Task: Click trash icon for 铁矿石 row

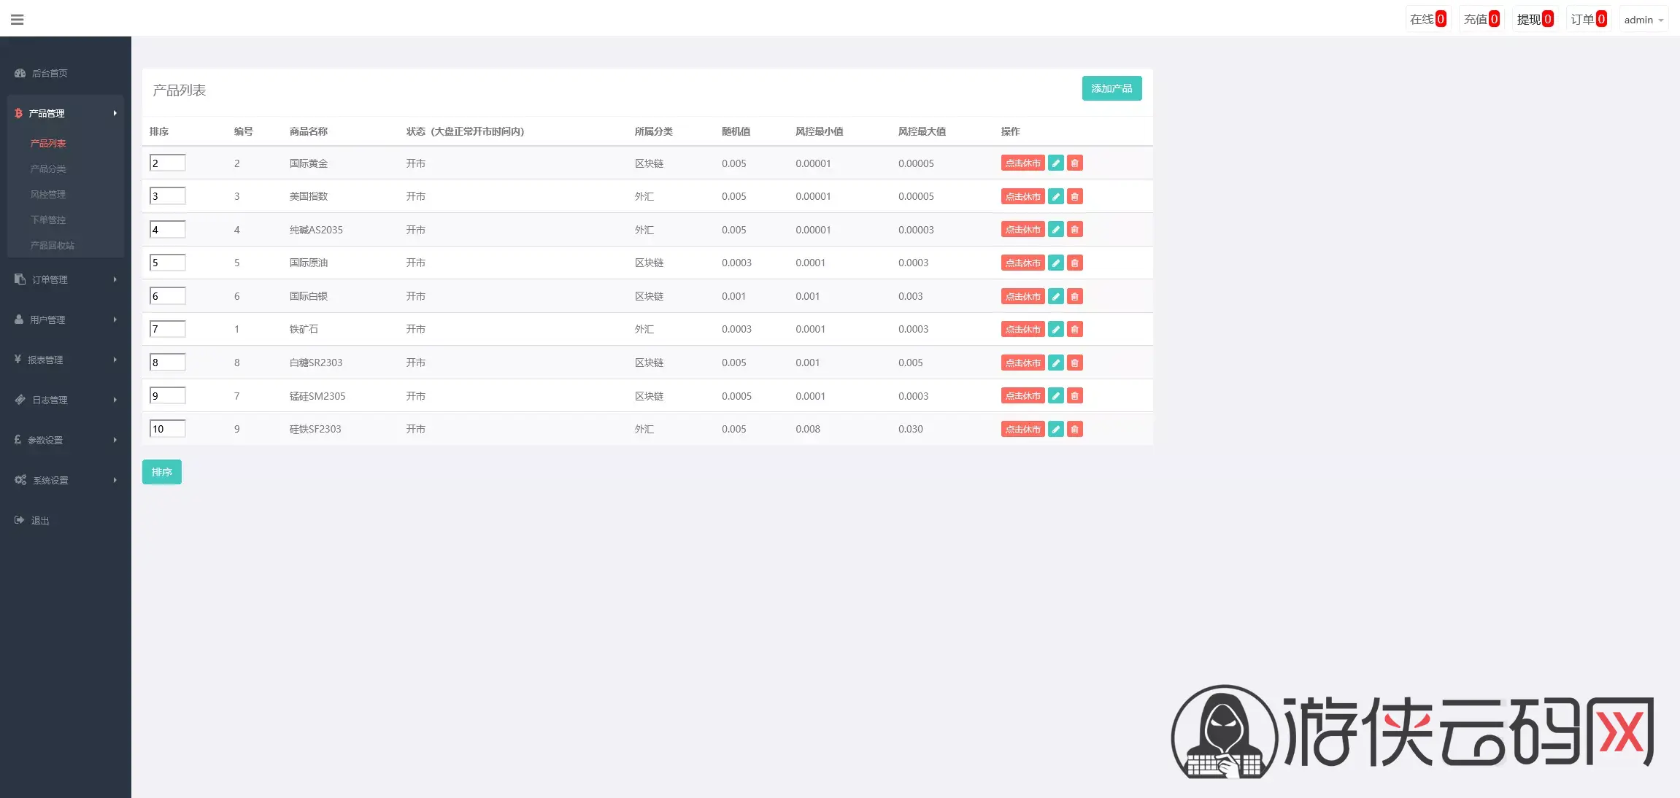Action: [x=1074, y=329]
